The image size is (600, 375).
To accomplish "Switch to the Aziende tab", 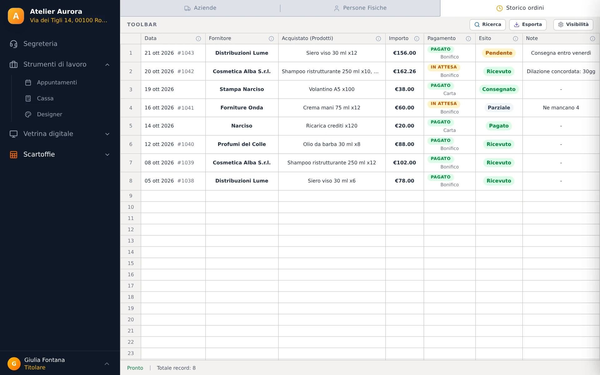I will coord(200,8).
